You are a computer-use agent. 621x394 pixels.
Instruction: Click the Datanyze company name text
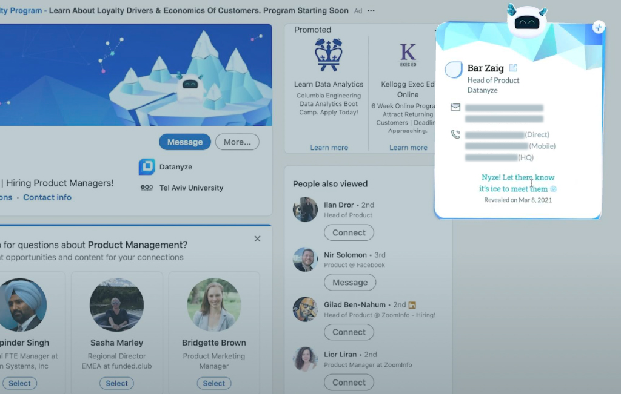176,167
